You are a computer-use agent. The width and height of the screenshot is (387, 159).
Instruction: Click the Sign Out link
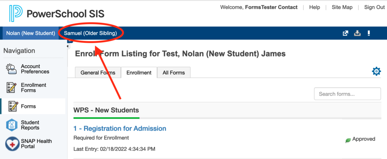(x=375, y=8)
